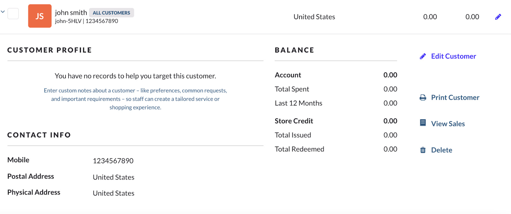Screen dimensions: 511x214
Task: Click the custom notes help text
Action: [x=135, y=99]
